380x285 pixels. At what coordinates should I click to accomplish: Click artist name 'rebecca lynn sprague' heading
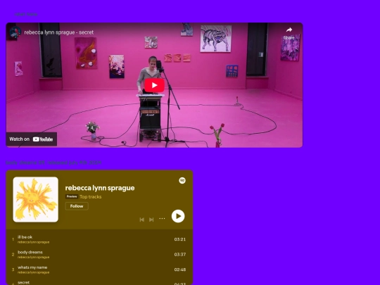click(x=100, y=188)
